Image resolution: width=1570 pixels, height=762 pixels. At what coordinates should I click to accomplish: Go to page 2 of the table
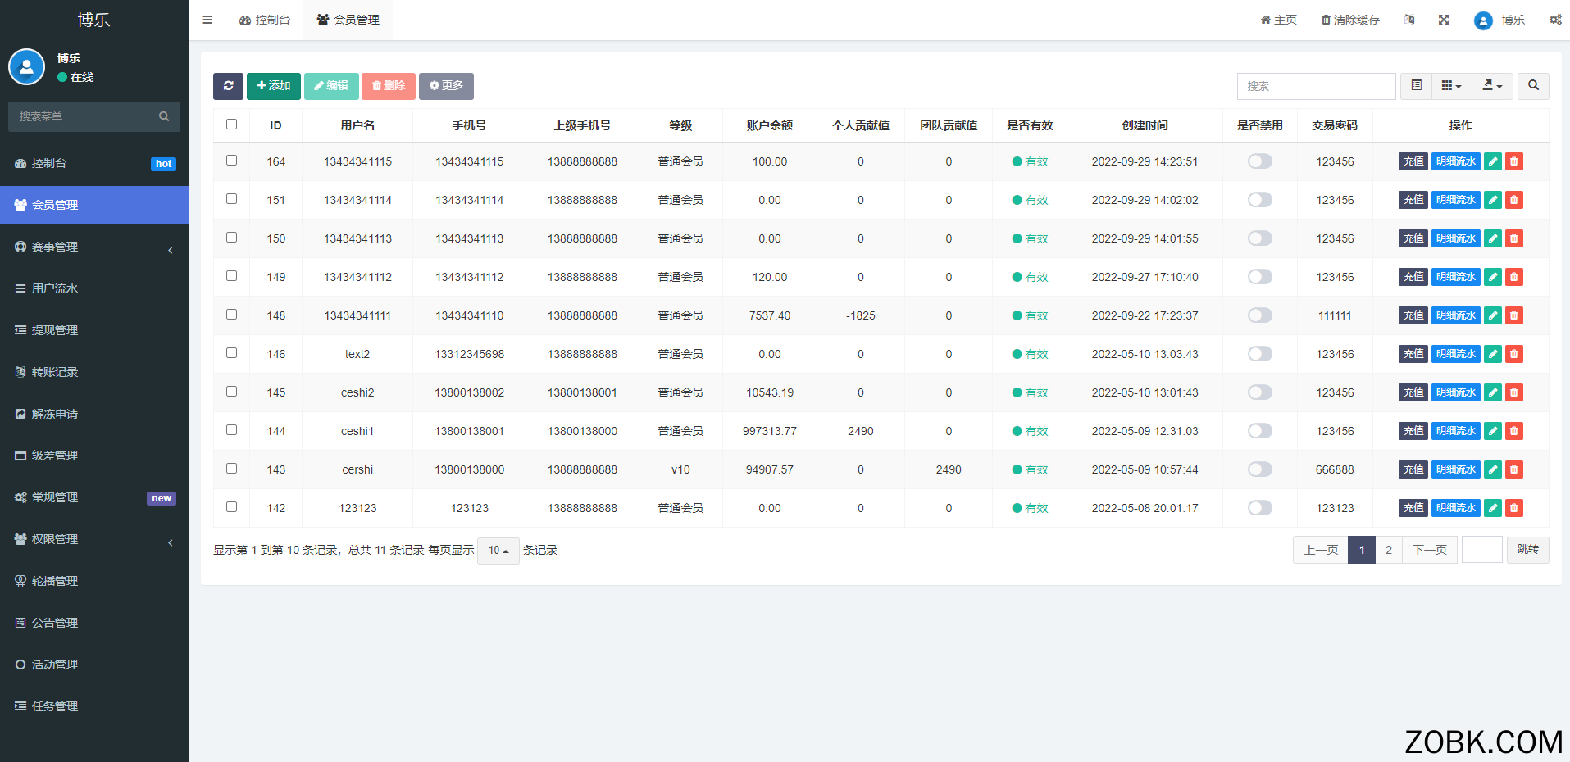point(1389,550)
